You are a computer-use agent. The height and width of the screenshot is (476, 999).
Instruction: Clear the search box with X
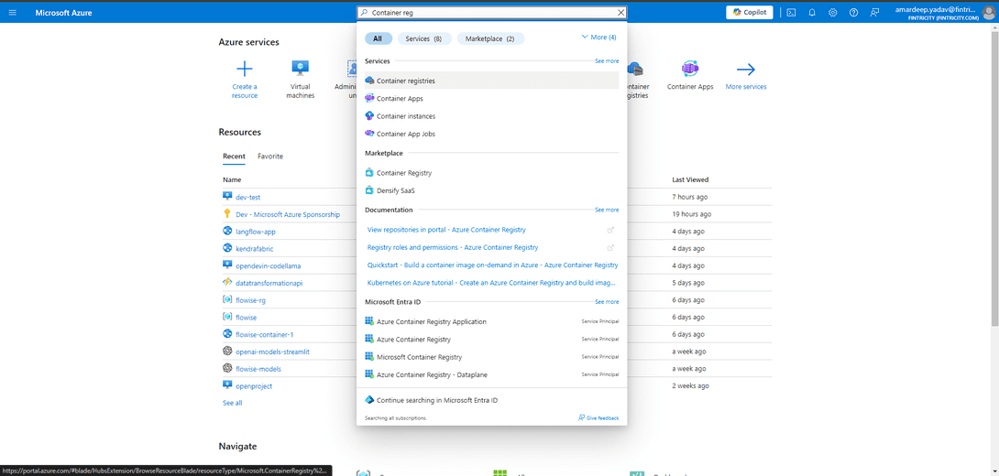coord(621,12)
